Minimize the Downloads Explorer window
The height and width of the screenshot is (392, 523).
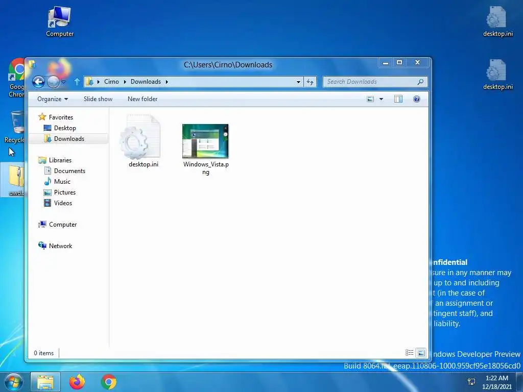pyautogui.click(x=386, y=63)
